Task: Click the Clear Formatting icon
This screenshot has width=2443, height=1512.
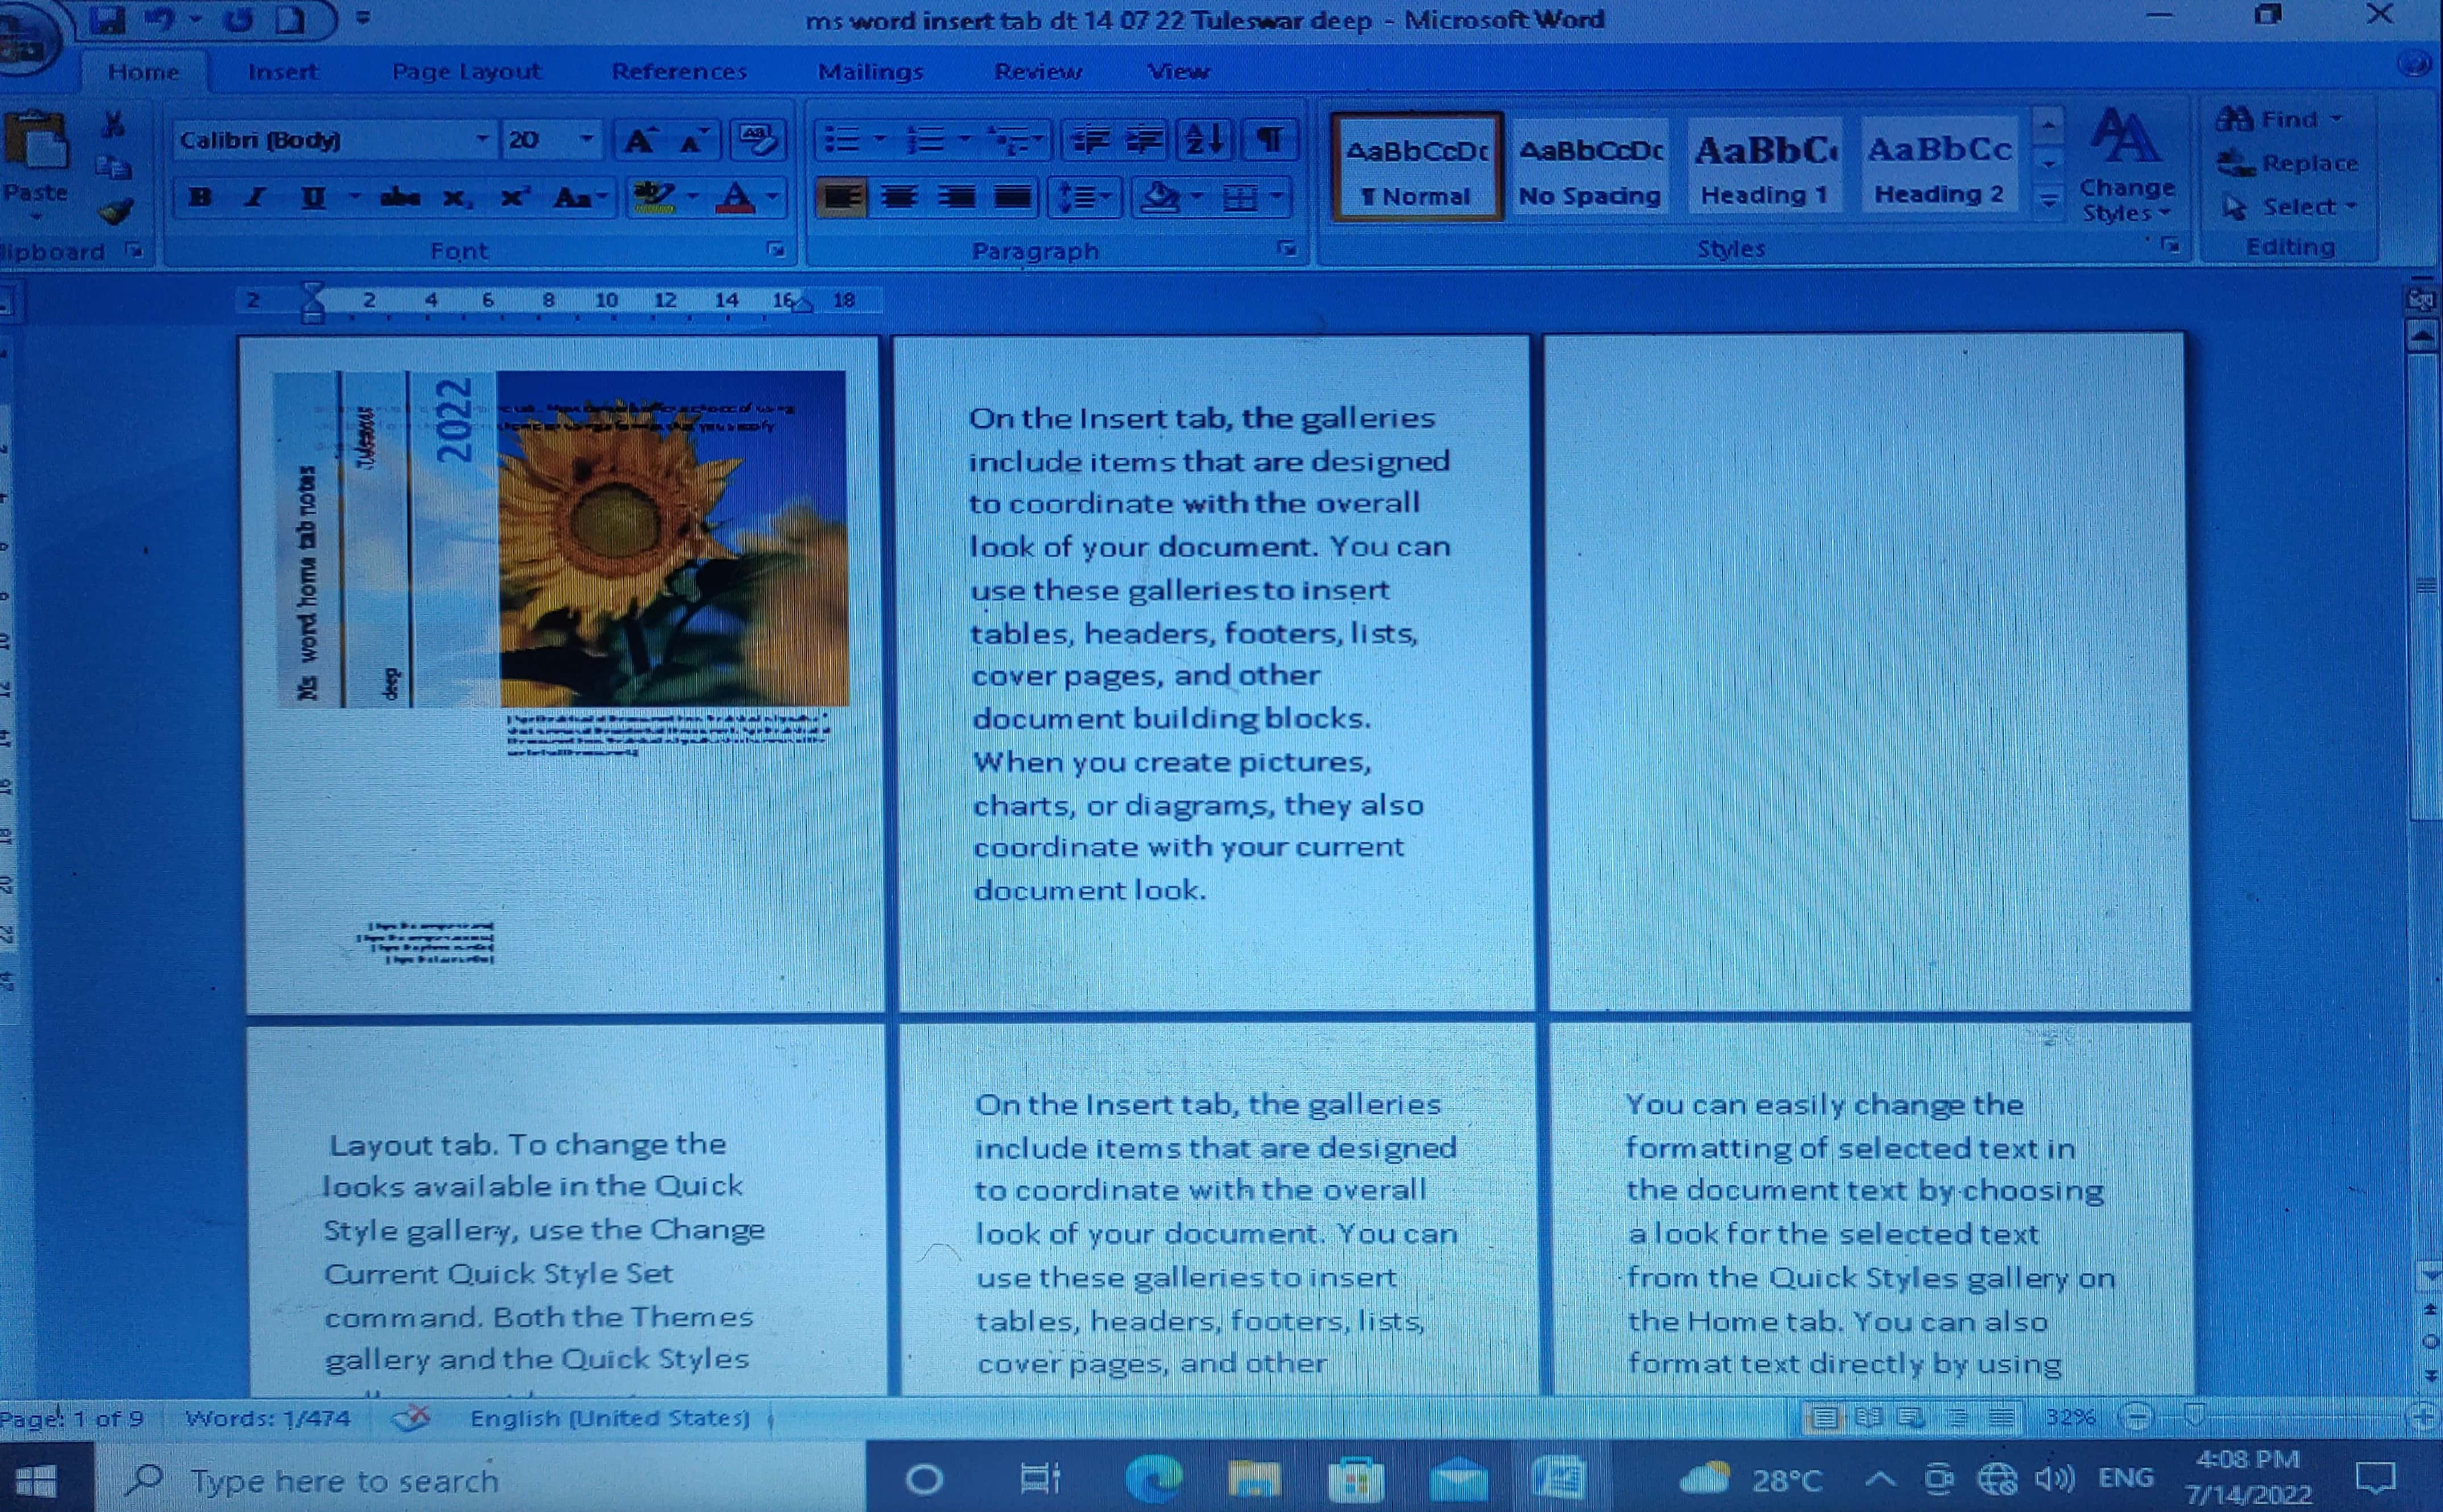Action: pos(757,140)
